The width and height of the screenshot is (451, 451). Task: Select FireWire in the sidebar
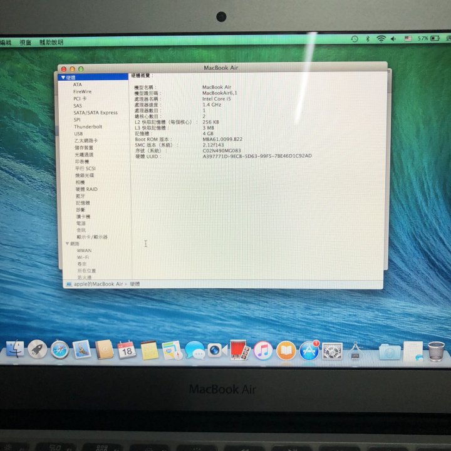click(82, 91)
